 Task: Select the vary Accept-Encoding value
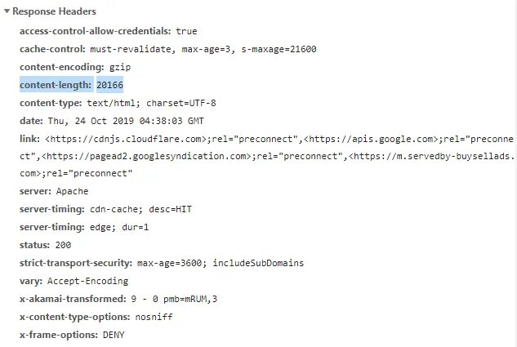tap(87, 281)
